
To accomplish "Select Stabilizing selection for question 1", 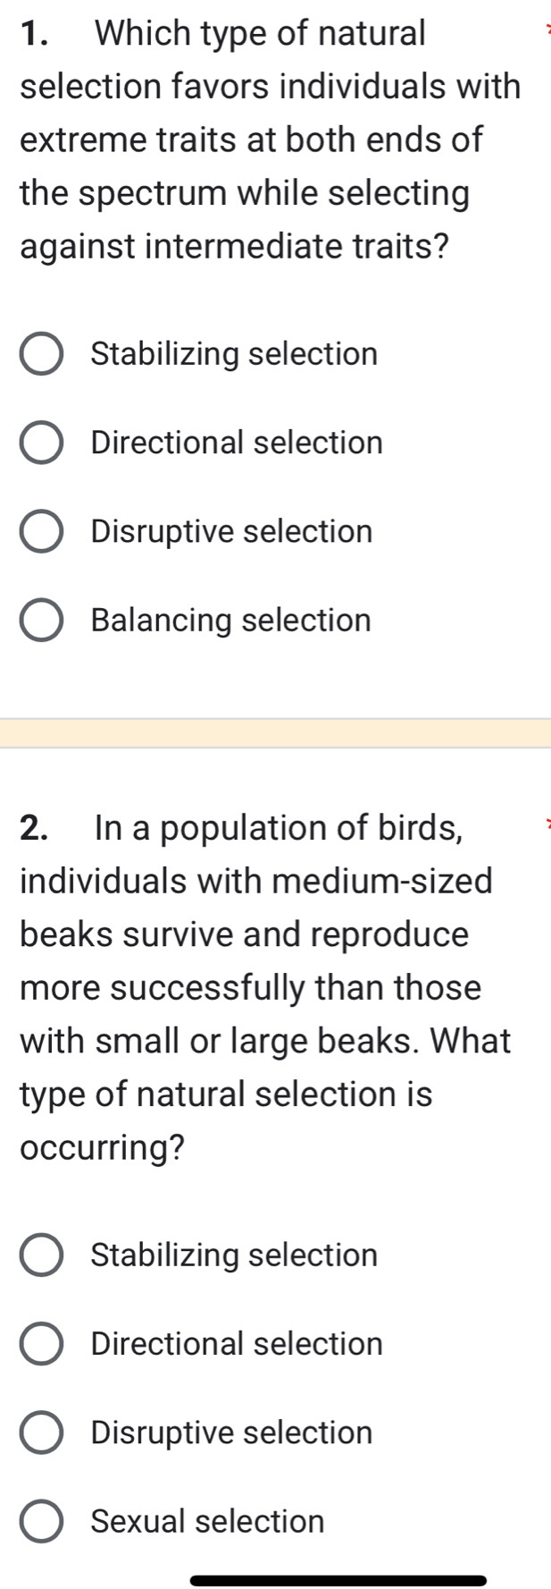I will click(x=42, y=353).
